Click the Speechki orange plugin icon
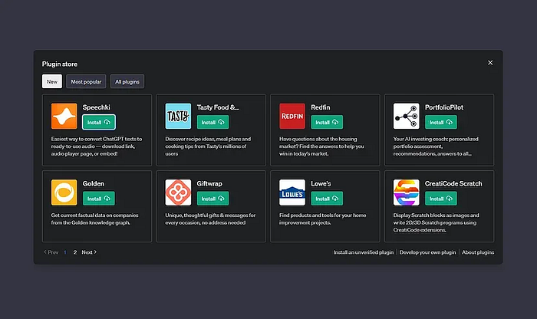 [x=64, y=116]
